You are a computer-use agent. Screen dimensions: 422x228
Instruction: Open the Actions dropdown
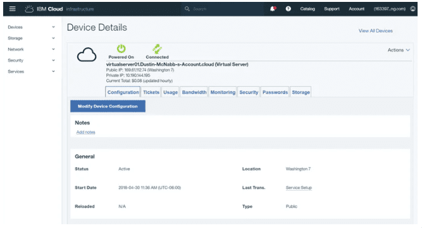click(x=399, y=50)
